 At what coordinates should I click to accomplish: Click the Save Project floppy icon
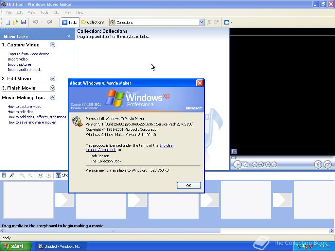coord(24,22)
